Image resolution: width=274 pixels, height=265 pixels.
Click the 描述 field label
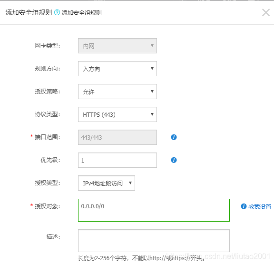click(53, 237)
